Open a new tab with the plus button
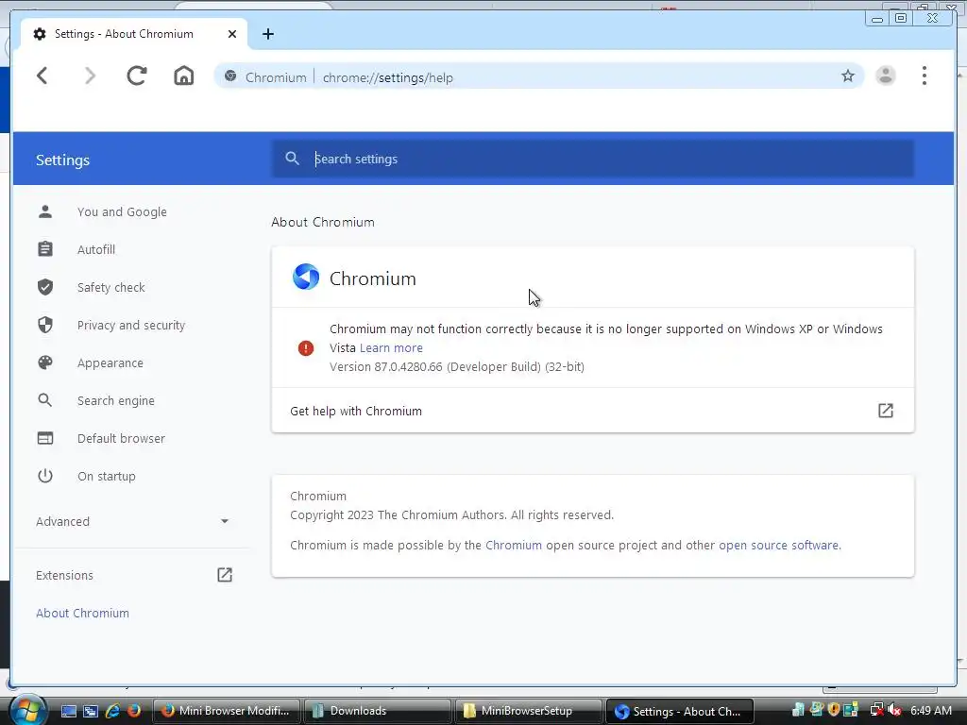The image size is (967, 725). tap(267, 34)
